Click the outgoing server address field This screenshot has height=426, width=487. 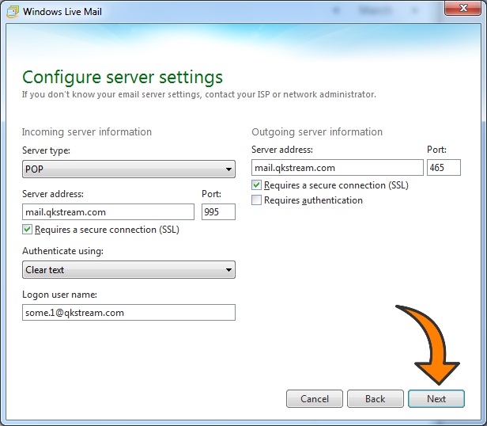[x=338, y=168]
